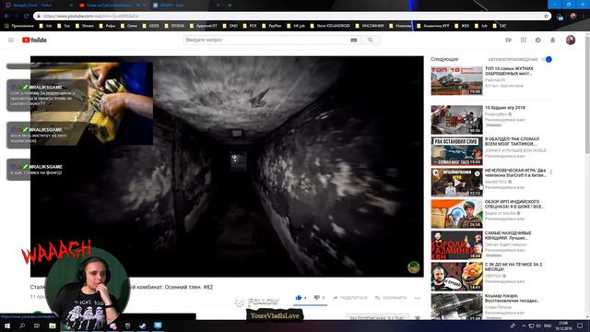Screen dimensions: 590x332
Task: Open options menu for StarCraft II video
Action: 551,172
